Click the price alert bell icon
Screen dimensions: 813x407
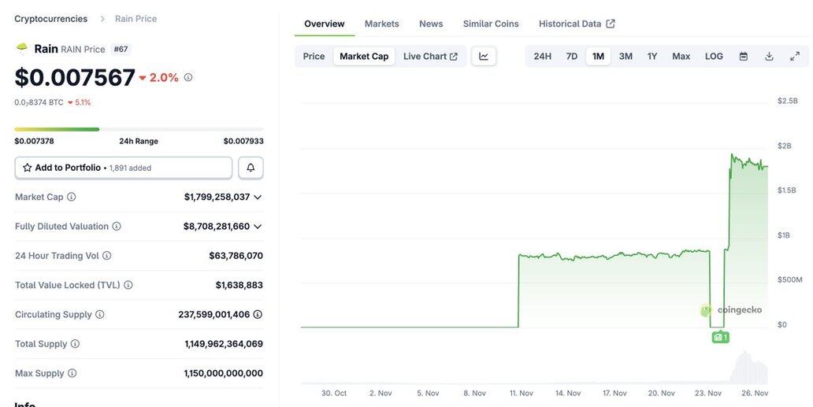251,168
